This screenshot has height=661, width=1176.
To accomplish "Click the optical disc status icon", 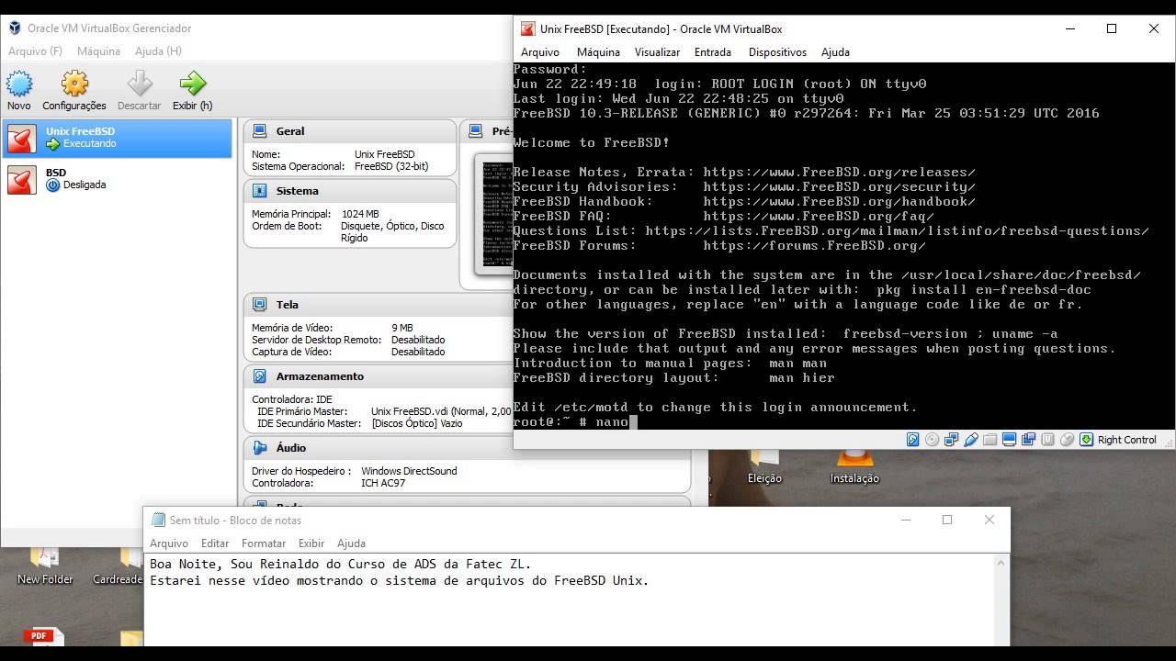I will (932, 440).
